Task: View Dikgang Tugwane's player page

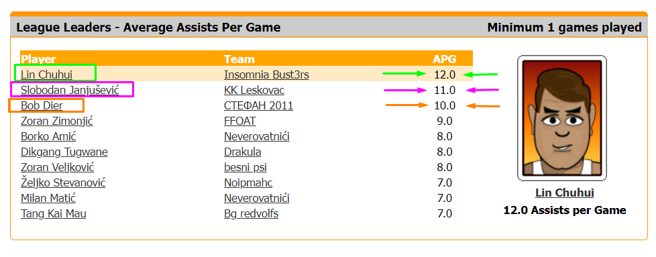Action: tap(64, 152)
